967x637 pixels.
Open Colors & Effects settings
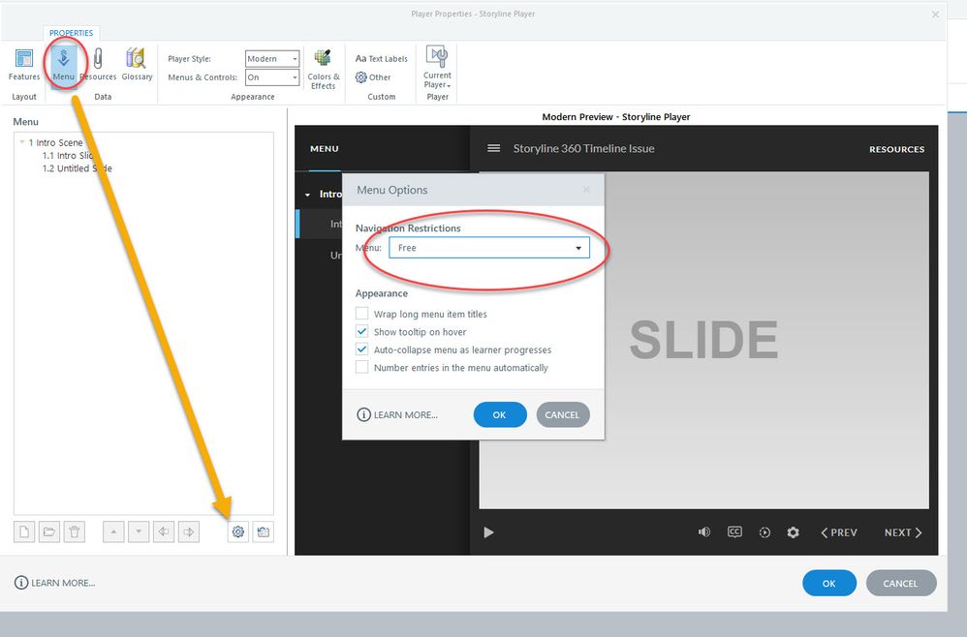pos(323,68)
